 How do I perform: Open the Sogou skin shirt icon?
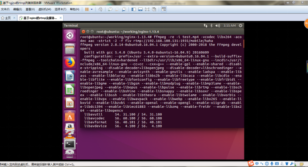click(x=287, y=163)
